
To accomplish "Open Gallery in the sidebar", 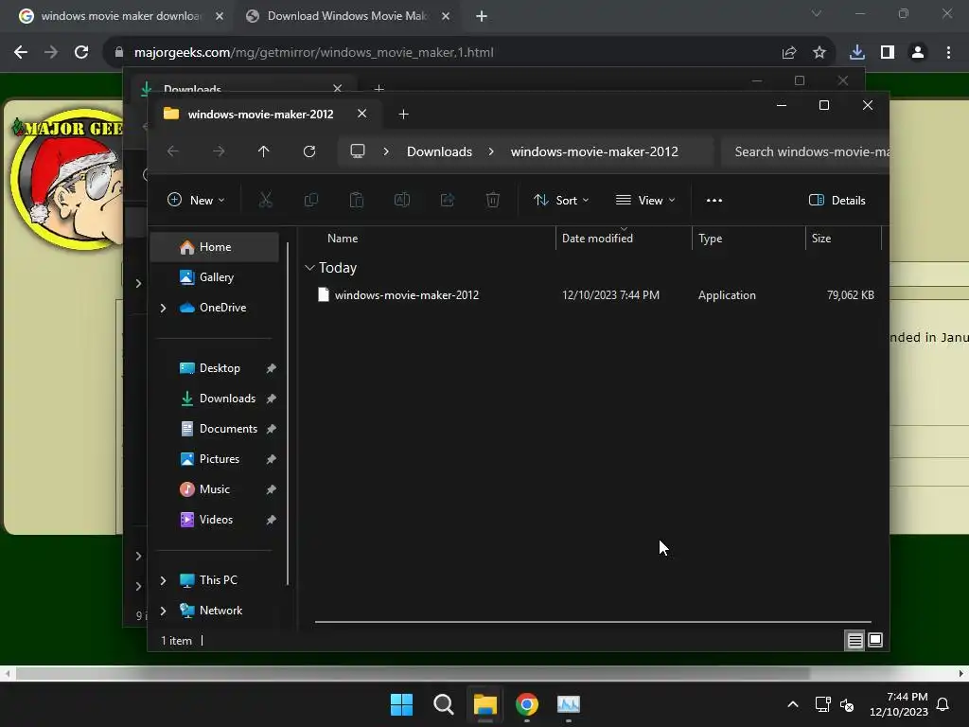I will pos(215,277).
